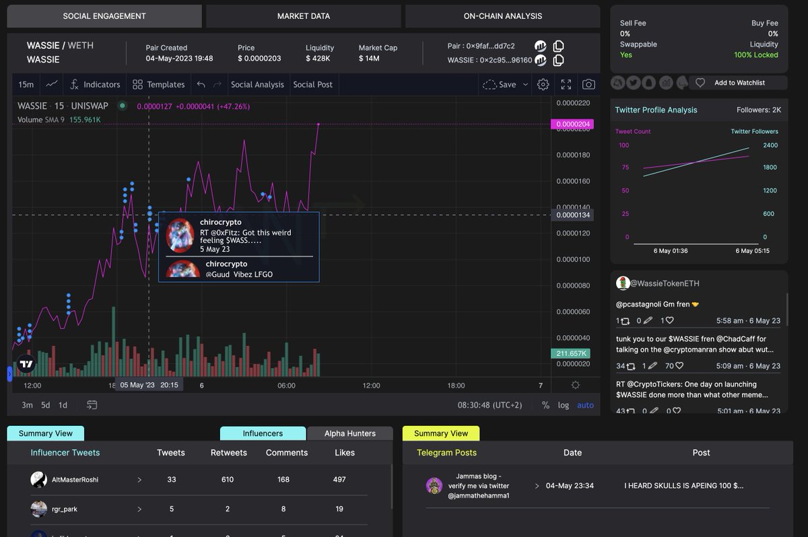Click the first round icon beside Twitter

(x=617, y=83)
